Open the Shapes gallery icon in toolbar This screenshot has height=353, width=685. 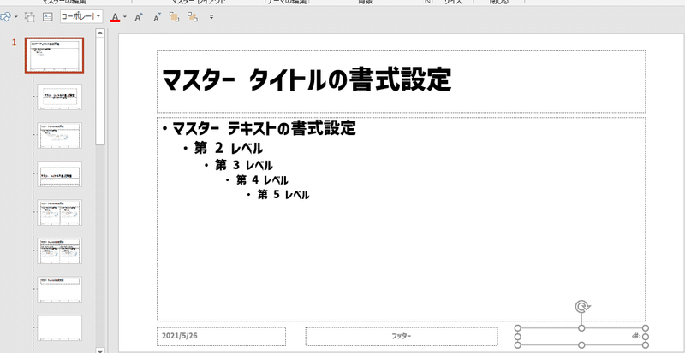coord(5,17)
